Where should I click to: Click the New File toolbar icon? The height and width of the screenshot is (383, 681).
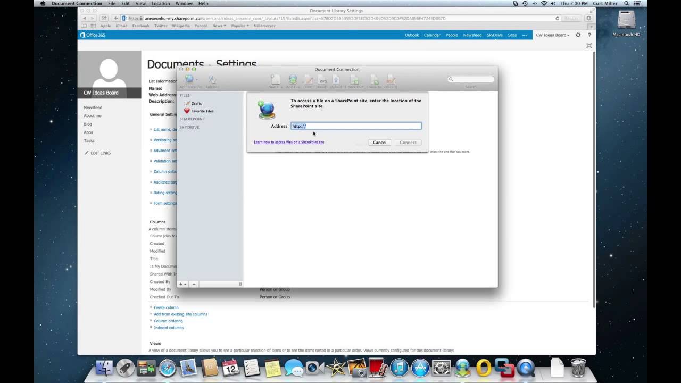275,79
